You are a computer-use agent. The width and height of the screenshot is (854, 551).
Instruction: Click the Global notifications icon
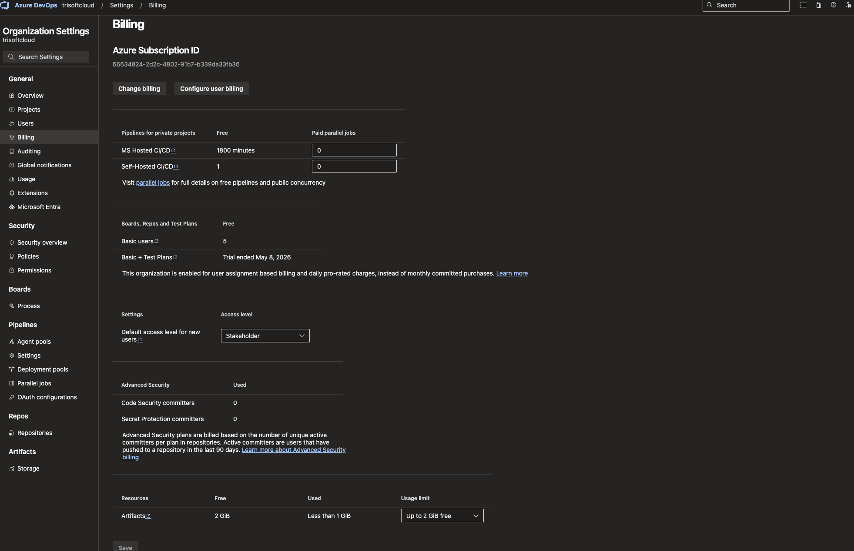pos(12,165)
